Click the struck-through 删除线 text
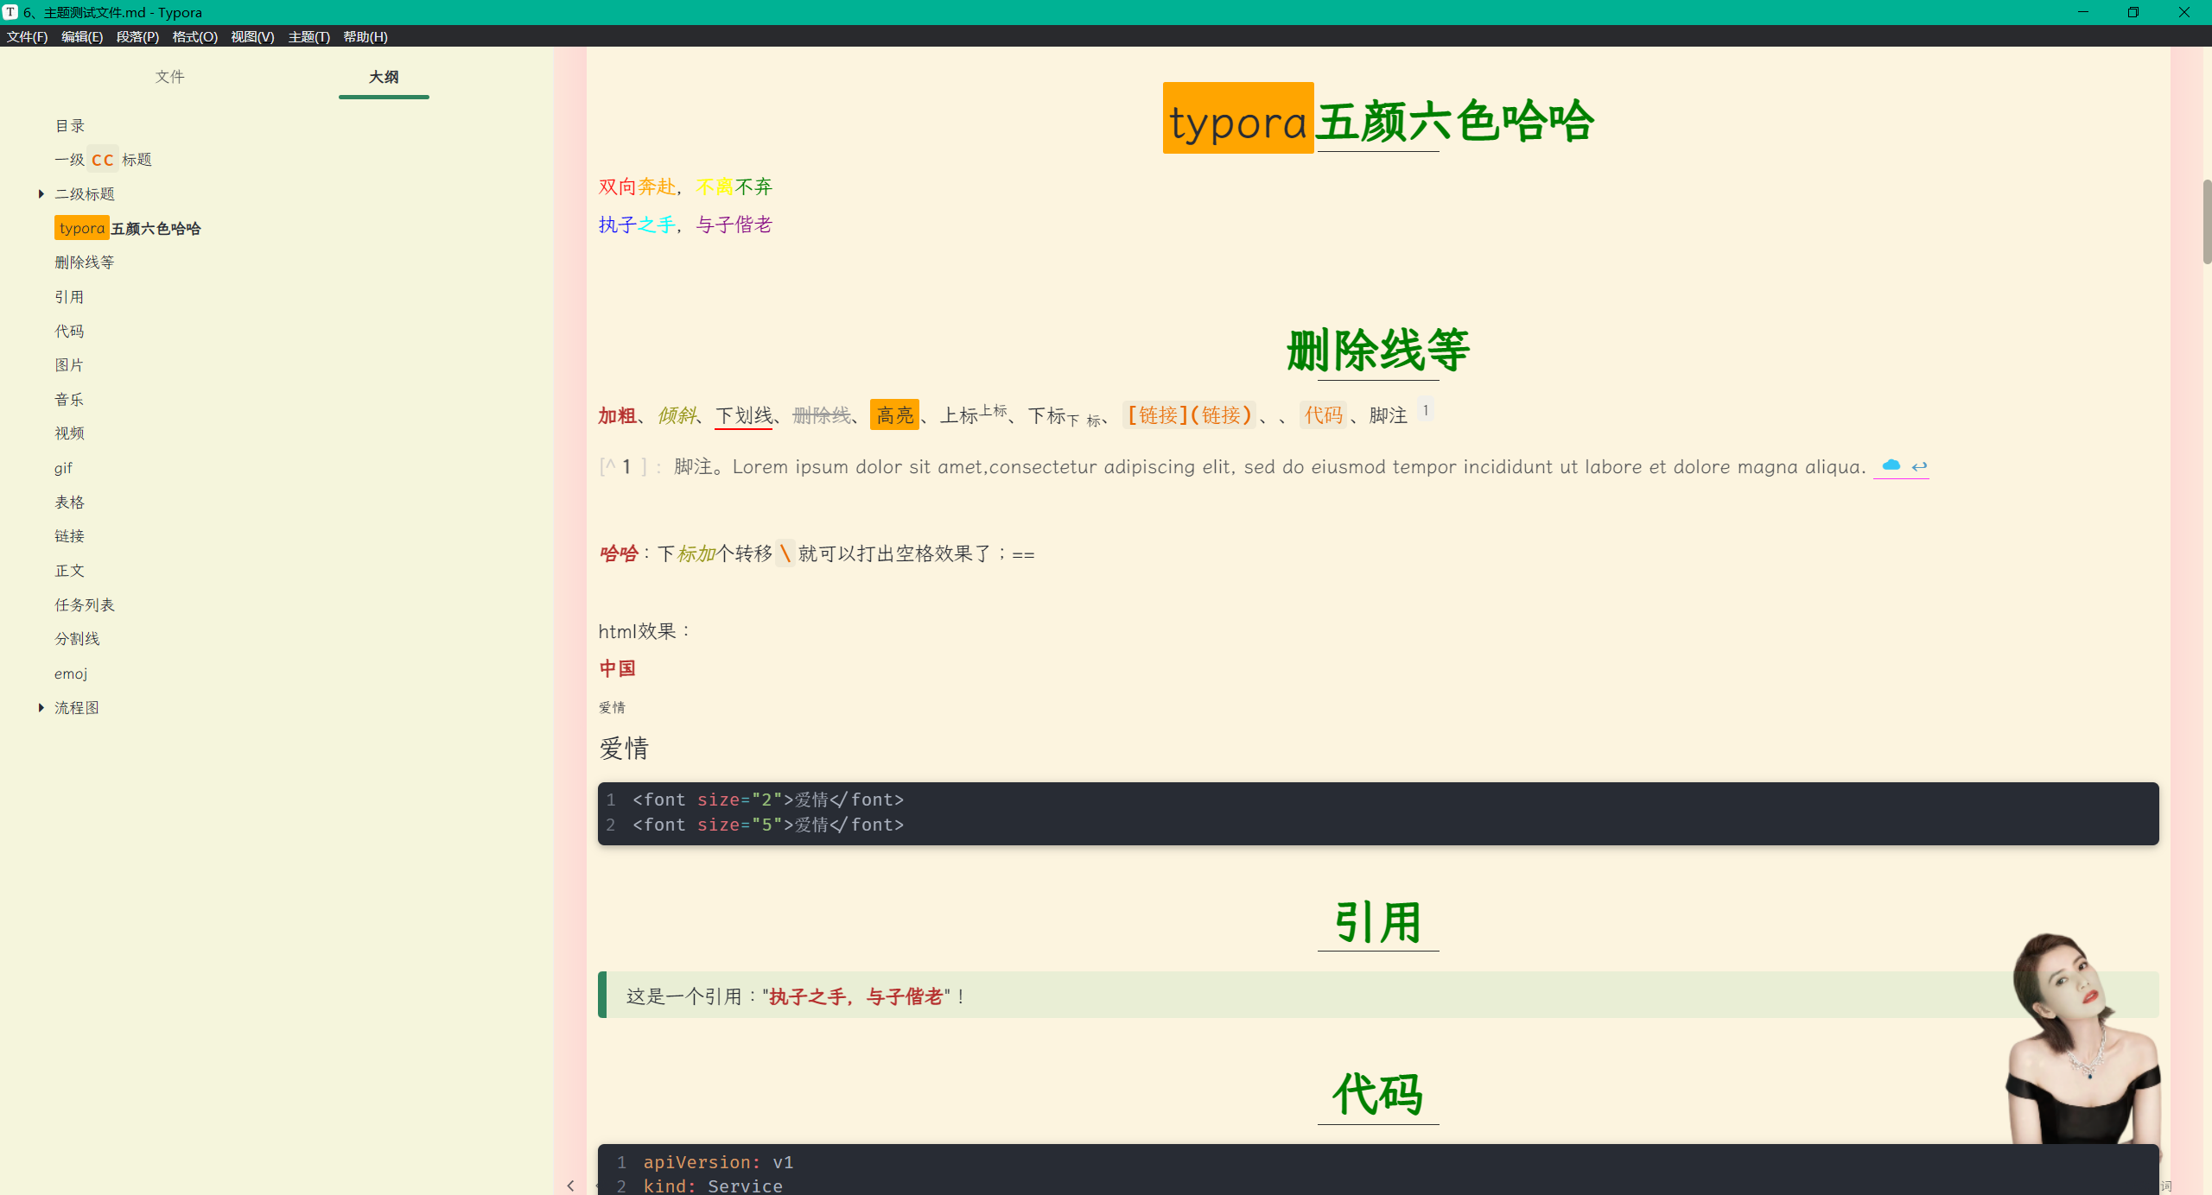The height and width of the screenshot is (1195, 2212). coord(822,415)
